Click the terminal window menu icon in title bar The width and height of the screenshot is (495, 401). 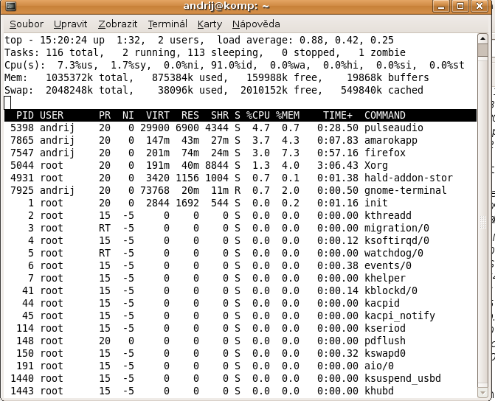10,6
